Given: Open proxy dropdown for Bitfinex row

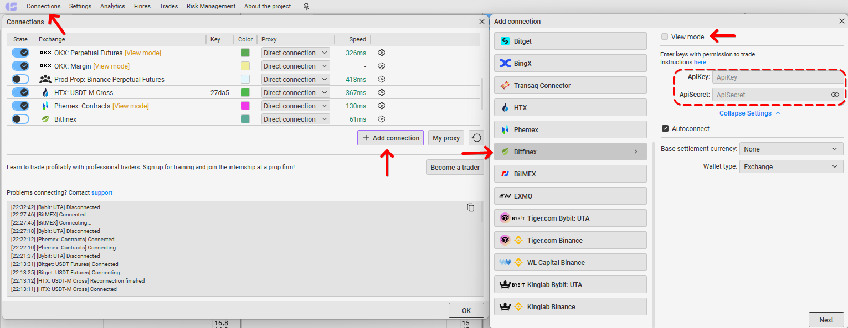Looking at the screenshot, I should pyautogui.click(x=295, y=119).
